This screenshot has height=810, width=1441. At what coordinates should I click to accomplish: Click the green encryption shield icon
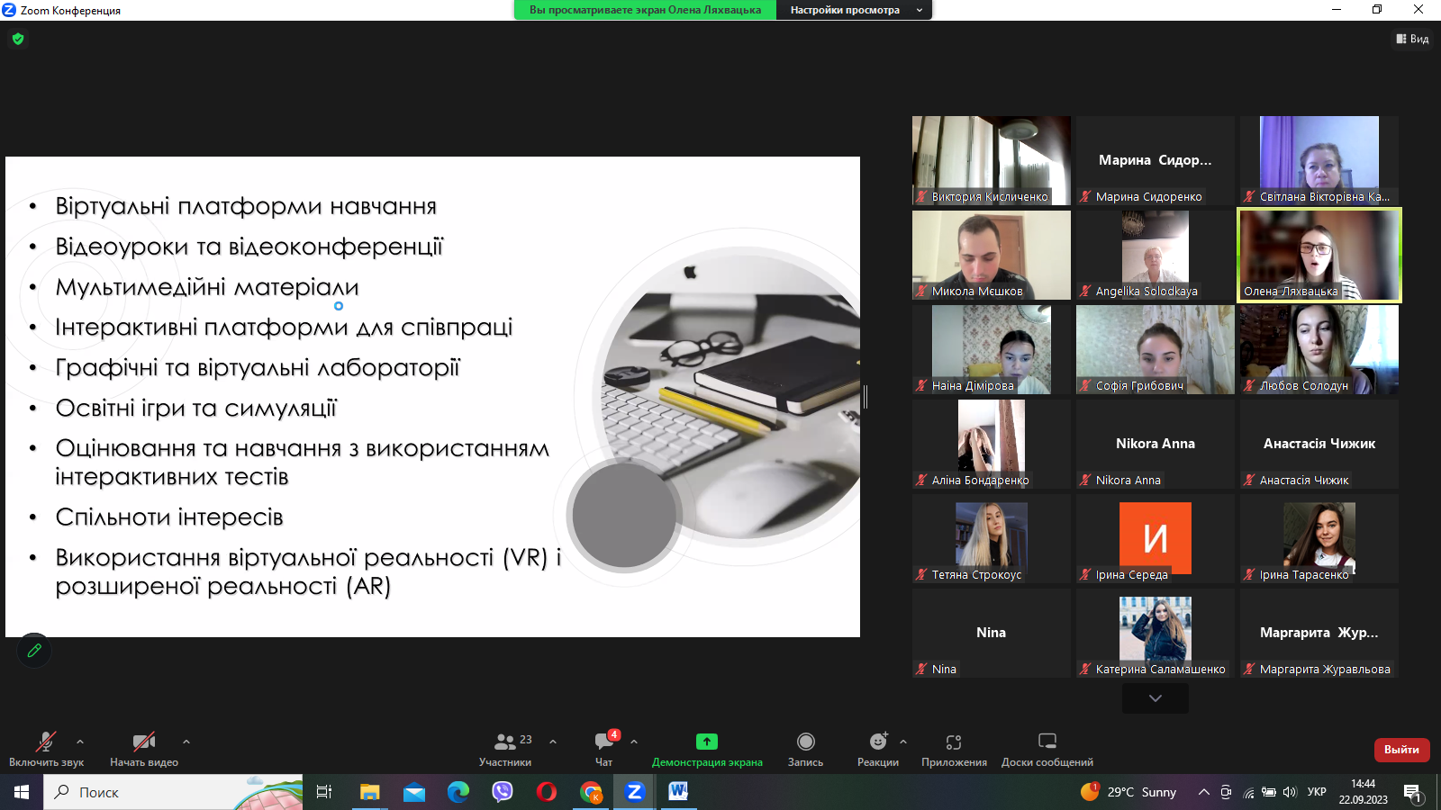point(18,39)
